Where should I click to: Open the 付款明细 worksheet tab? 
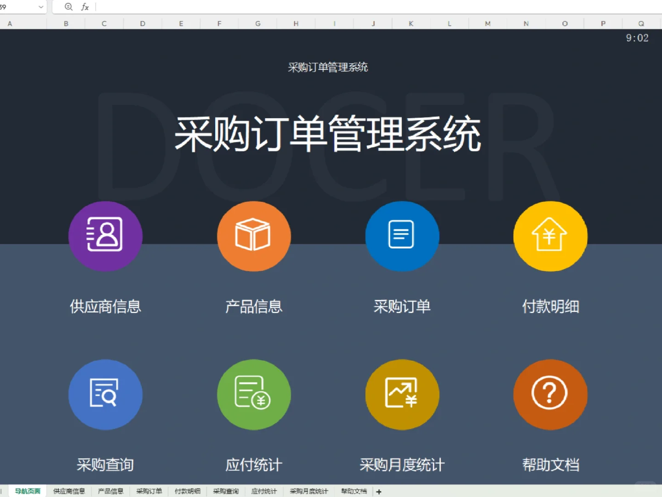pyautogui.click(x=187, y=491)
